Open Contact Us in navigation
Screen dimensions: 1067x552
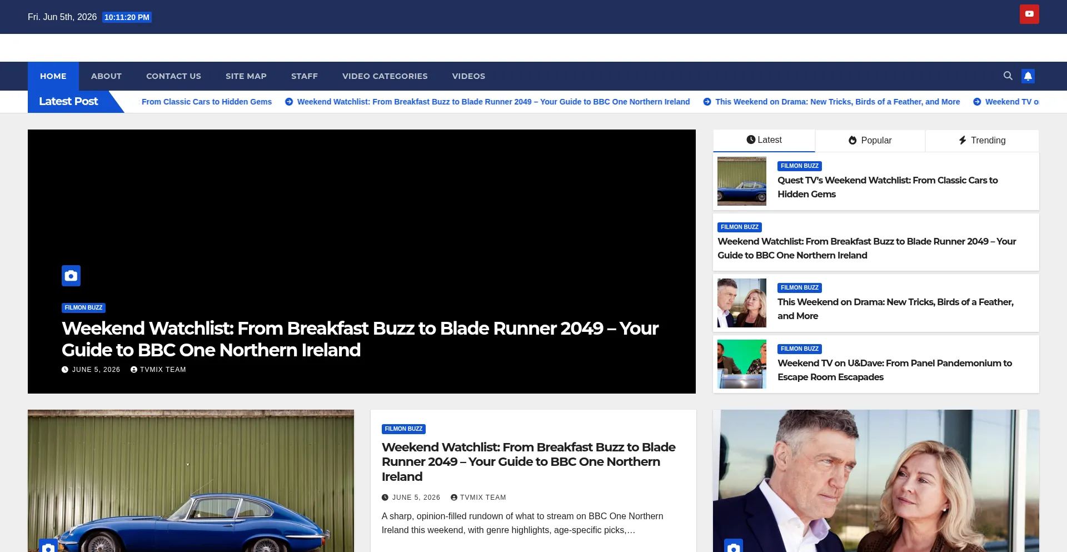pyautogui.click(x=173, y=76)
